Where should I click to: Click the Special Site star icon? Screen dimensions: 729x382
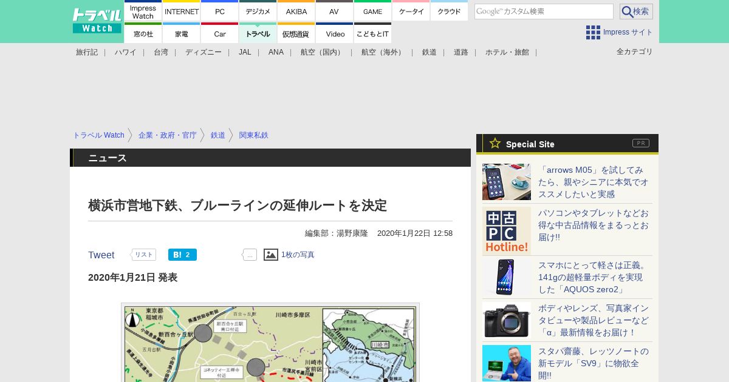[x=495, y=144]
